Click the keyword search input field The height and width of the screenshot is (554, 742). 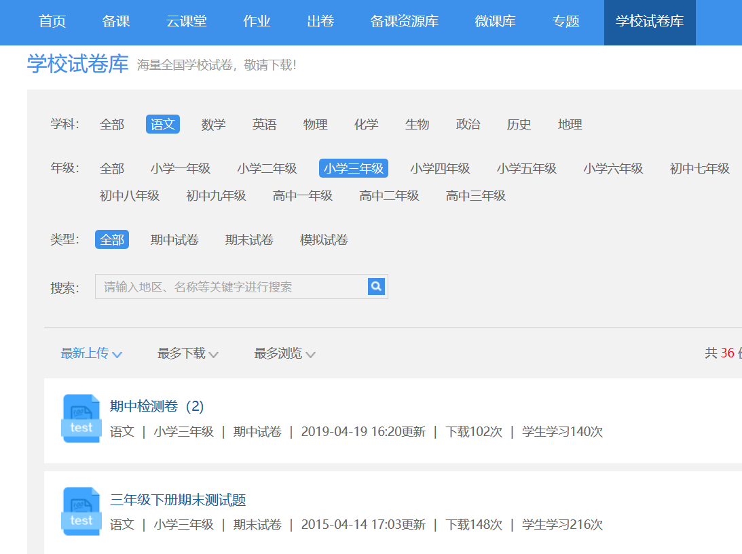click(231, 287)
